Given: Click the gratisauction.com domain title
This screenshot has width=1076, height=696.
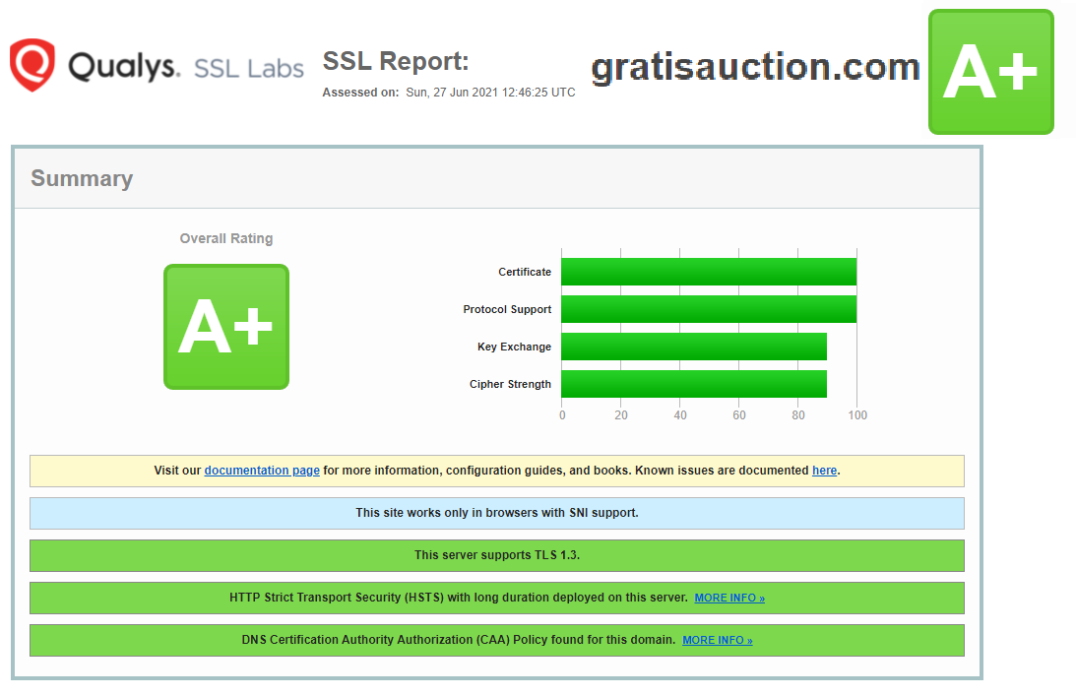Looking at the screenshot, I should tap(755, 67).
